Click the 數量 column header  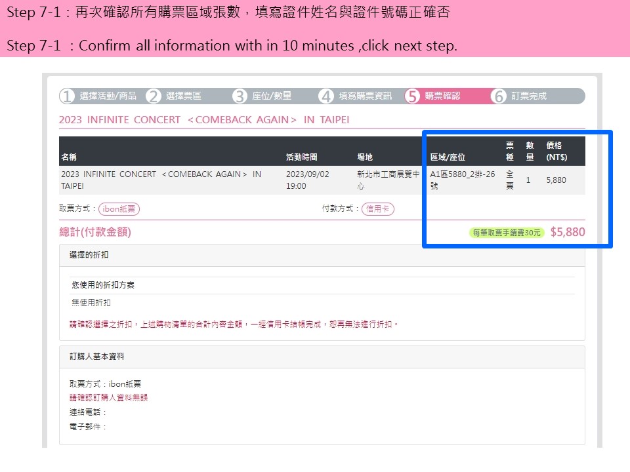tap(530, 151)
